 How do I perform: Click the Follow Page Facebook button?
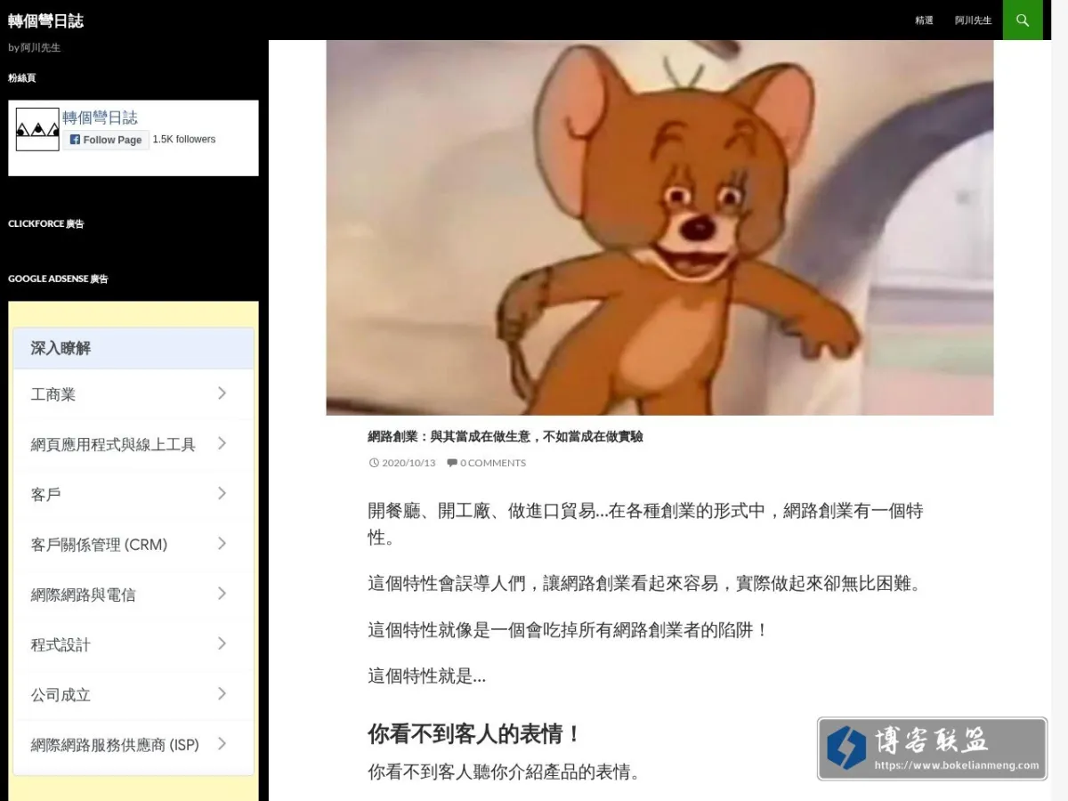tap(106, 140)
